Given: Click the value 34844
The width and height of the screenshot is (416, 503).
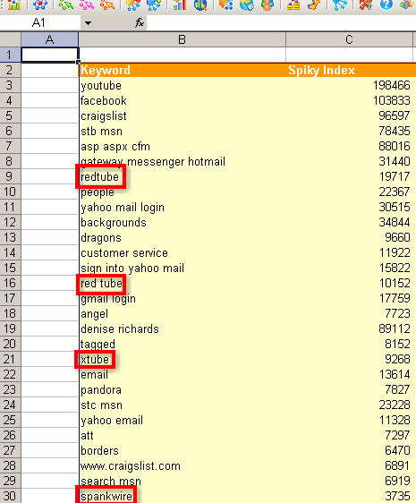Looking at the screenshot, I should 395,222.
